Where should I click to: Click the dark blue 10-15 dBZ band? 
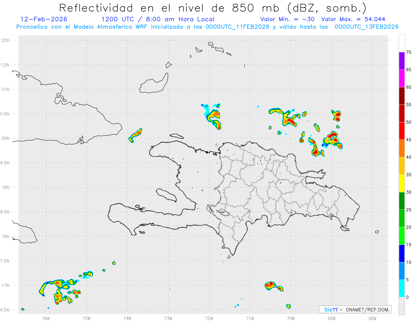point(402,253)
